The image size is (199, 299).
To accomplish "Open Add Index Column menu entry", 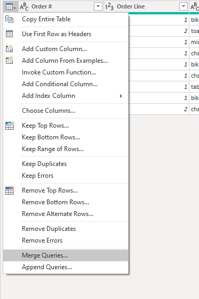I will coord(66,96).
